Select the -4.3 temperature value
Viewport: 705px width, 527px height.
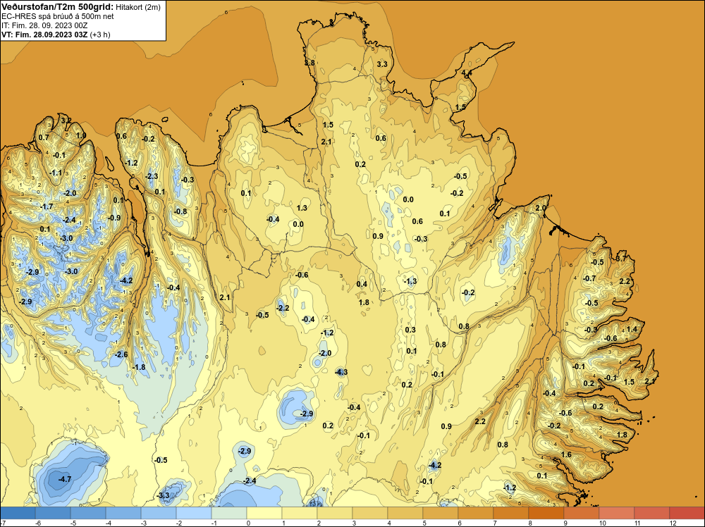pyautogui.click(x=341, y=372)
